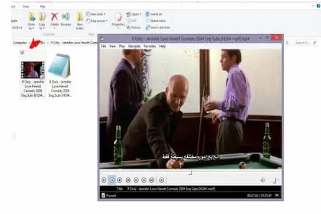Image resolution: width=321 pixels, height=214 pixels.
Task: Switch to the Explorer Play ribbon tab
Action: 42,6
